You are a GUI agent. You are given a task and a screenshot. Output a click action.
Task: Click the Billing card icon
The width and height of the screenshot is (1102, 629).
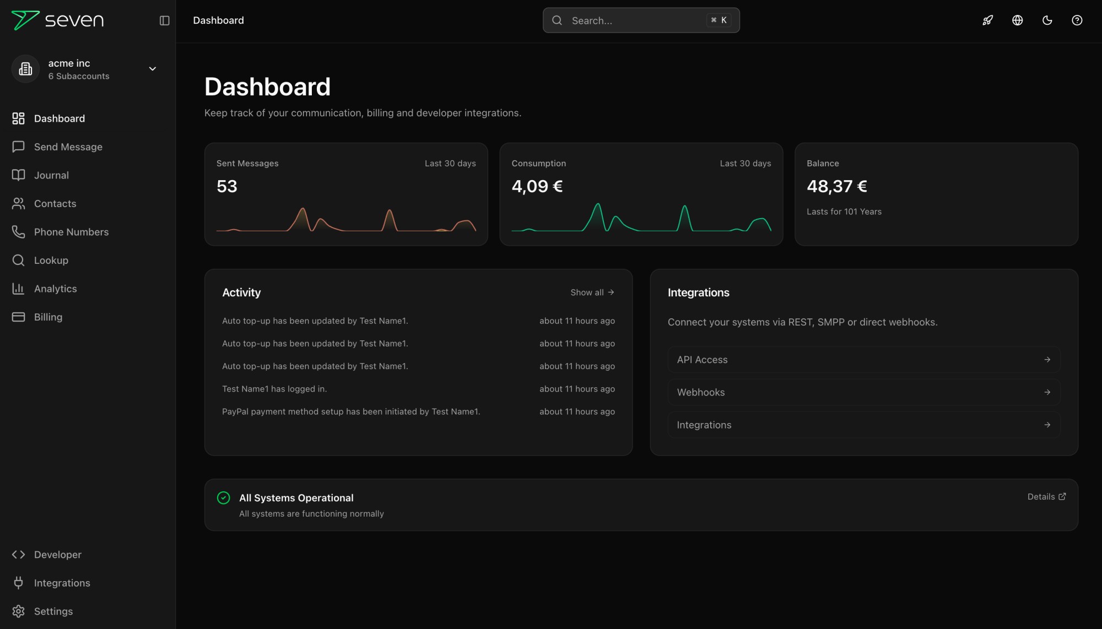coord(18,317)
